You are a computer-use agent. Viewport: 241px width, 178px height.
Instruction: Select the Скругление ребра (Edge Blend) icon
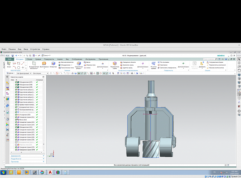click(79, 63)
